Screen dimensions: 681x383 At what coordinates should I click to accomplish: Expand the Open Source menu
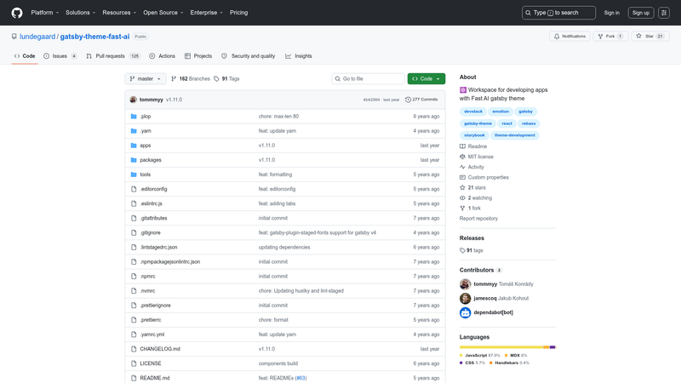click(x=163, y=13)
